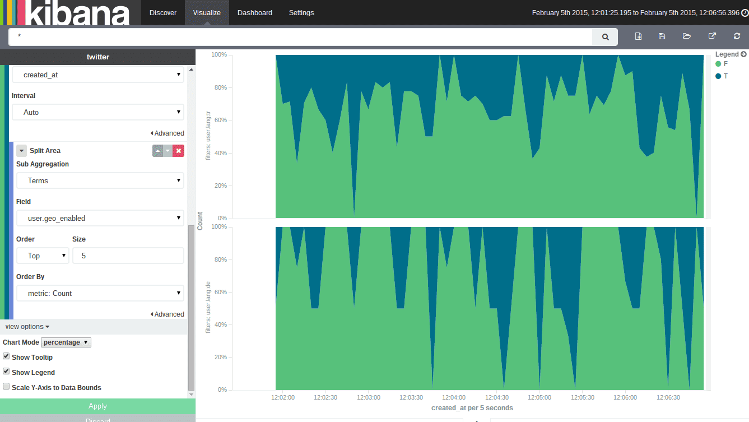The image size is (749, 422).
Task: Move Split Area aggregation down
Action: (168, 151)
